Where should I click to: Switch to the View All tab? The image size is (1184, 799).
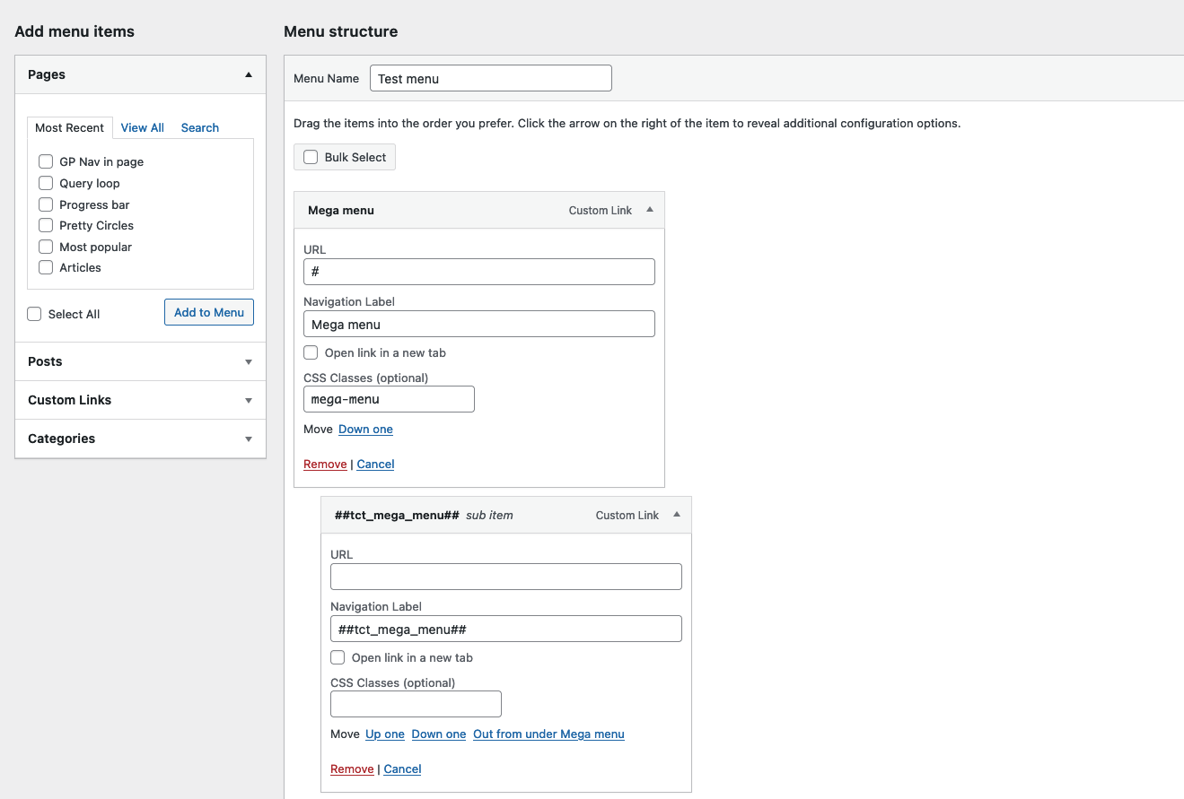pos(142,127)
